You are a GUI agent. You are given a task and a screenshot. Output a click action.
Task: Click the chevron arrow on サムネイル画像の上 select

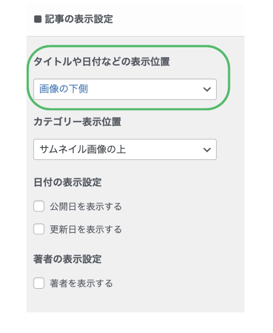(x=207, y=149)
